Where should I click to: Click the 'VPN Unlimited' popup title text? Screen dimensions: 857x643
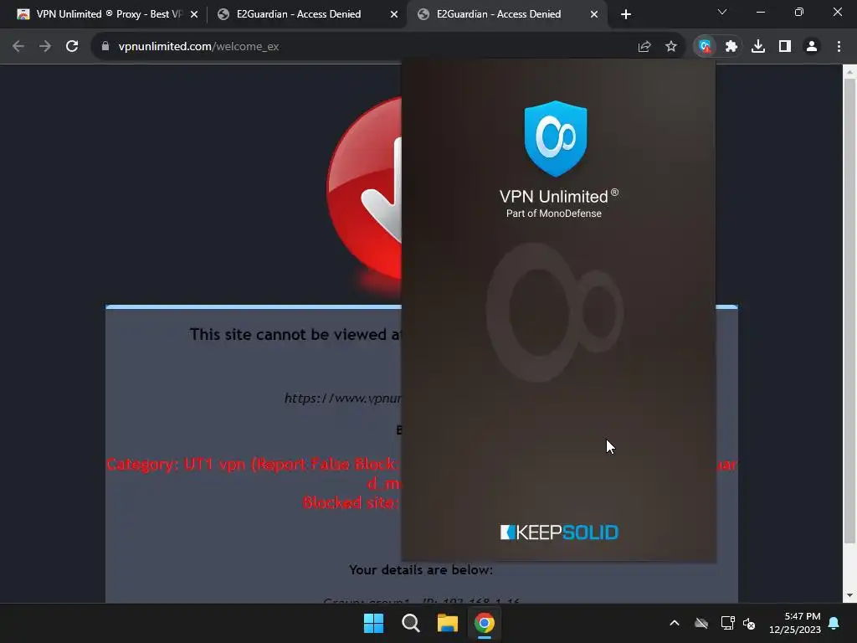558,196
